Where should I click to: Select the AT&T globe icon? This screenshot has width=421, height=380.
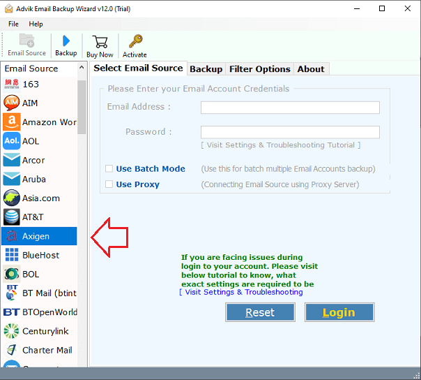pos(12,217)
